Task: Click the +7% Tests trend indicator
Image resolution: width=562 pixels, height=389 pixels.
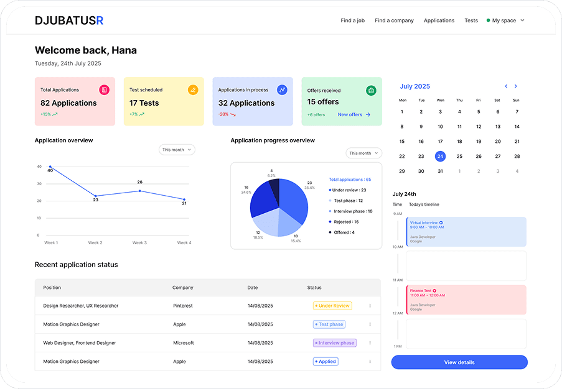Action: point(137,114)
